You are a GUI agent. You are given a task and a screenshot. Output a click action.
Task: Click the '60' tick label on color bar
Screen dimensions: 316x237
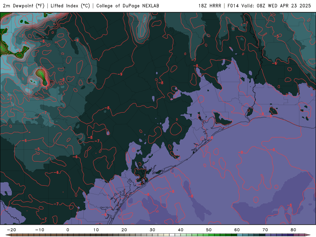pos(237,230)
